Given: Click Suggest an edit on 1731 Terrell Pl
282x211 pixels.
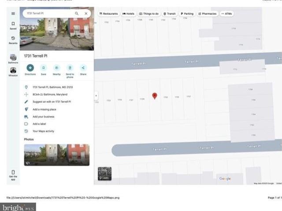Looking at the screenshot, I should coord(57,102).
